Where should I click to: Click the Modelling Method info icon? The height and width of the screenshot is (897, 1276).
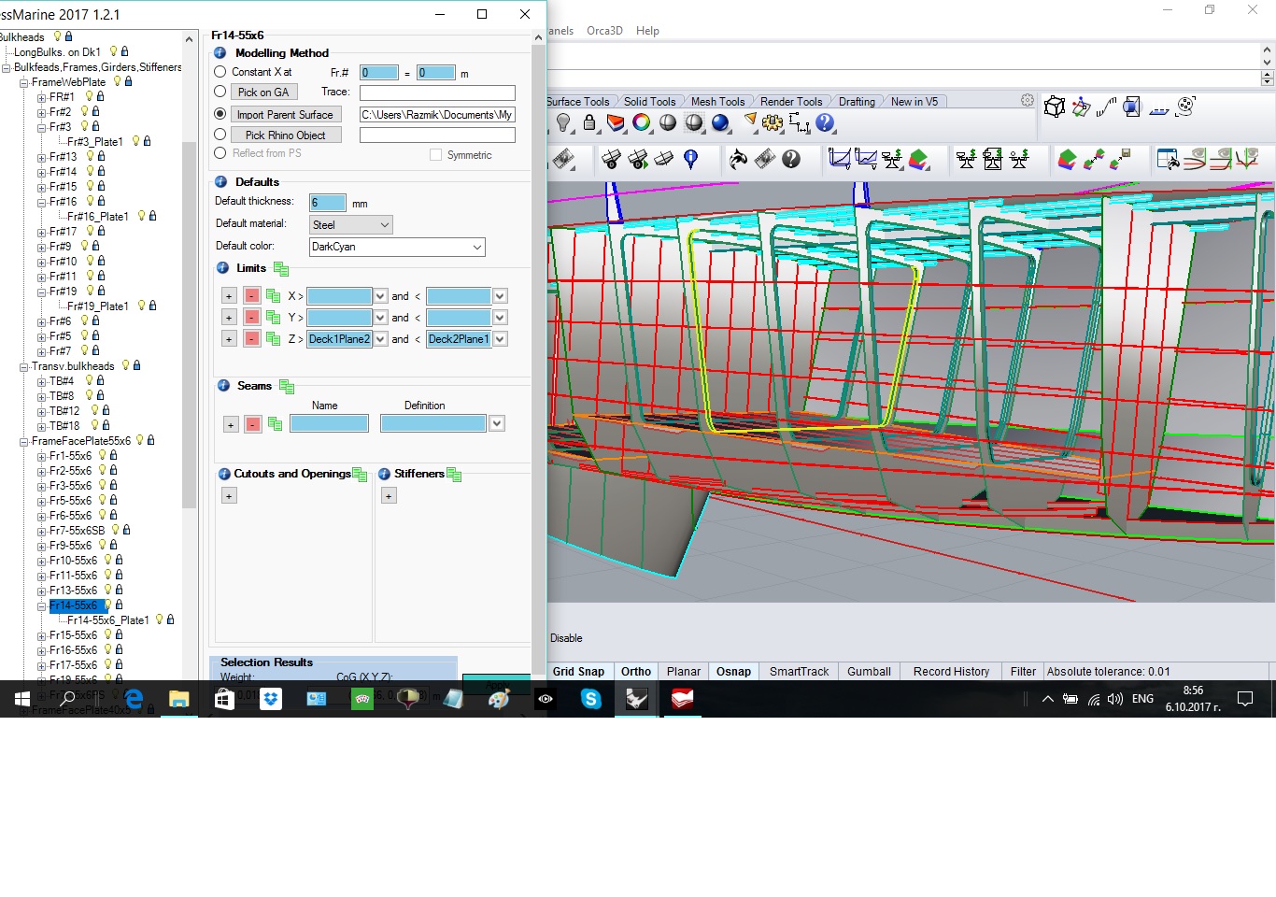[x=220, y=53]
